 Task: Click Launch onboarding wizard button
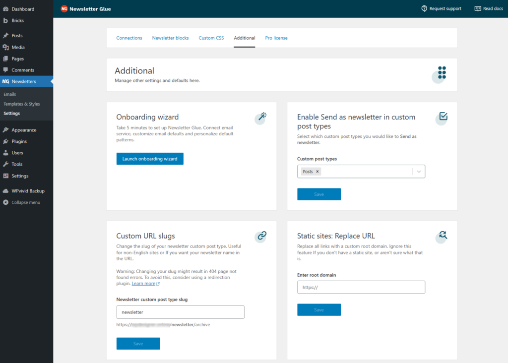150,159
